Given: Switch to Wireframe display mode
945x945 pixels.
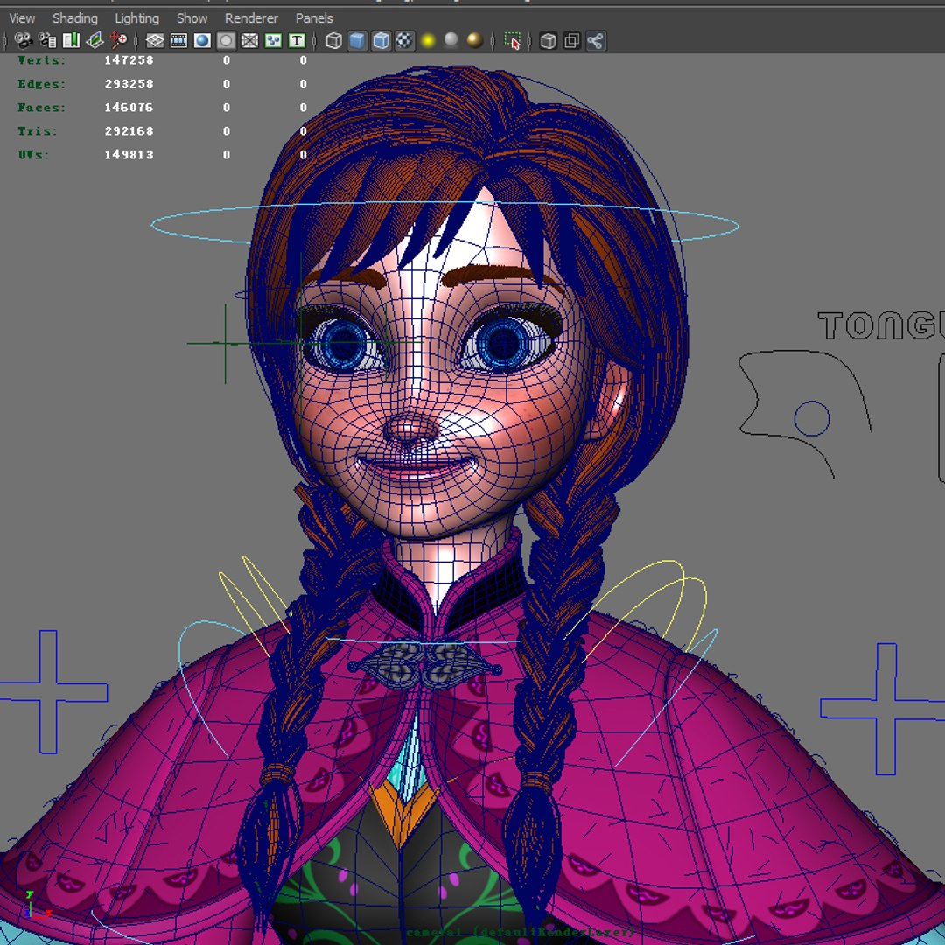Looking at the screenshot, I should tap(333, 41).
